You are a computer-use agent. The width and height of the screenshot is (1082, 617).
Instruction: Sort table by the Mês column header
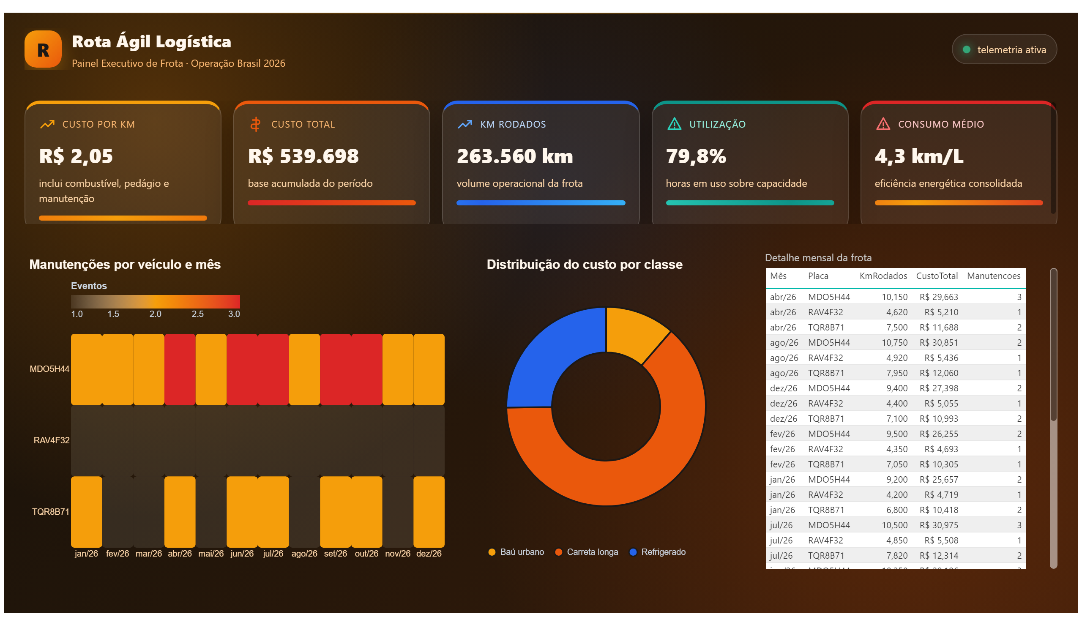point(778,276)
